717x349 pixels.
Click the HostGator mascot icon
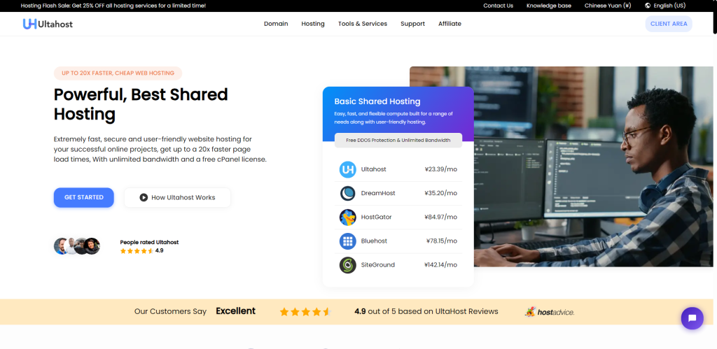pyautogui.click(x=347, y=217)
